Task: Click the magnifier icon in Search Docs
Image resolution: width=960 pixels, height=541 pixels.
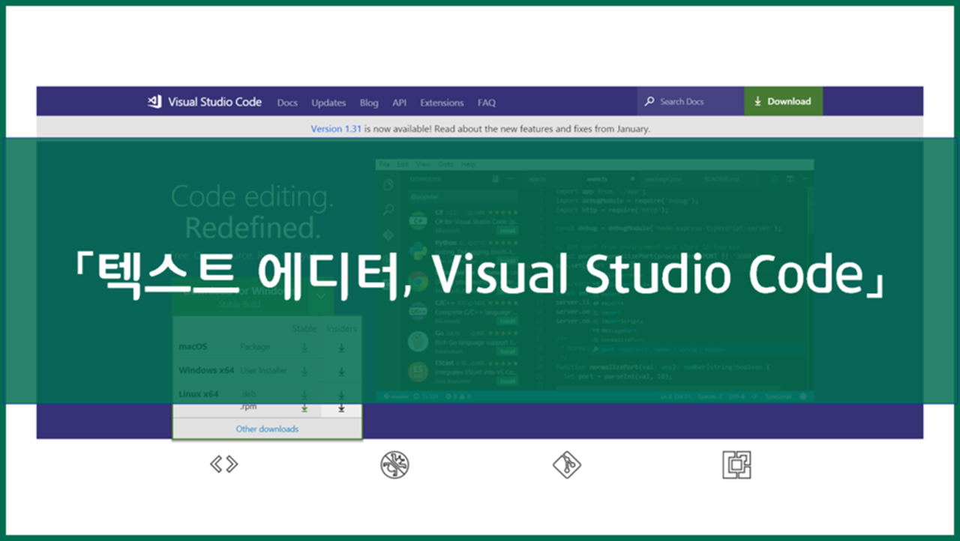Action: click(x=650, y=101)
